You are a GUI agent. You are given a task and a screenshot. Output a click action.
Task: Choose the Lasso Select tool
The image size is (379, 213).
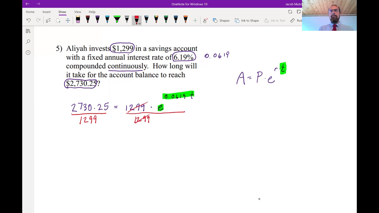point(58,20)
